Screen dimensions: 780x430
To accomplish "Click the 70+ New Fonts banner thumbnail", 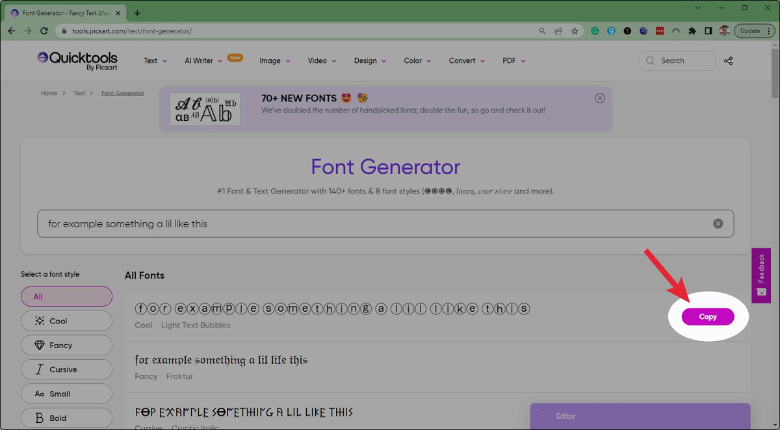I will click(x=205, y=109).
